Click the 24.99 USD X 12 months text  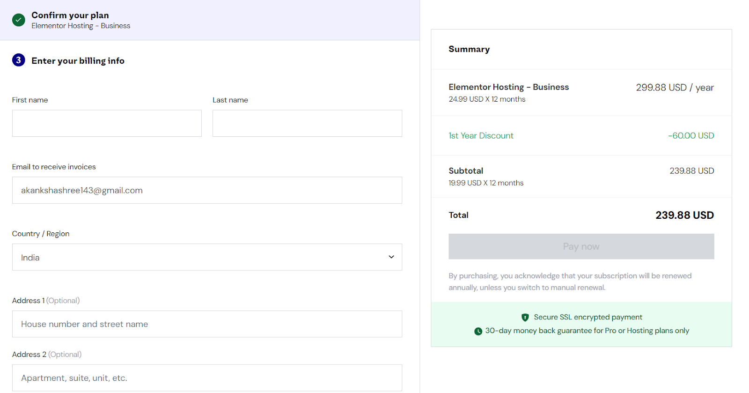[487, 99]
